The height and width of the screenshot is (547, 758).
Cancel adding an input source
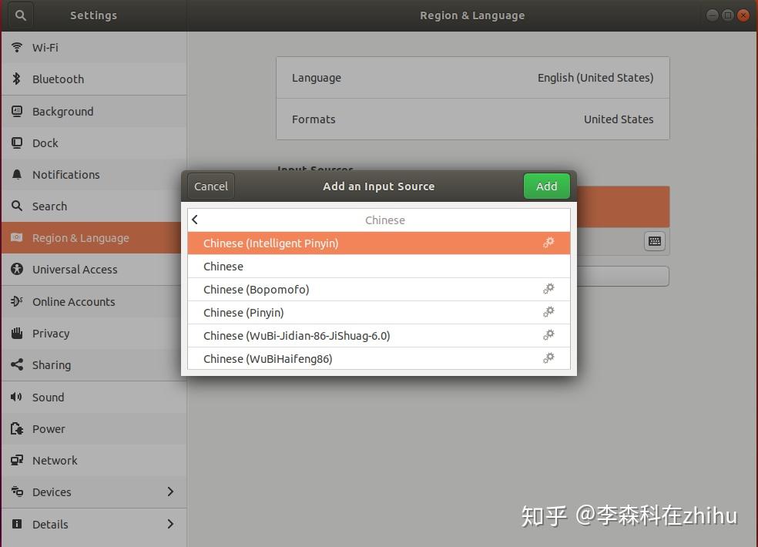[x=211, y=186]
